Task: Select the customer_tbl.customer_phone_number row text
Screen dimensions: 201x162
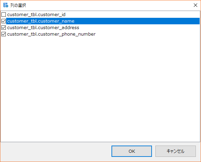Action: [x=51, y=34]
